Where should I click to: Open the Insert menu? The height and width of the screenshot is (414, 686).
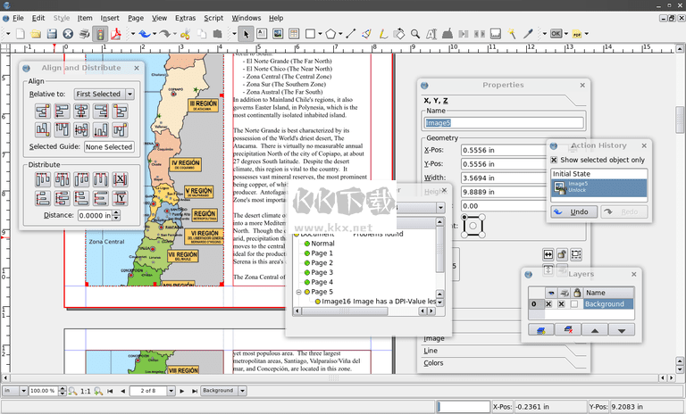tap(110, 18)
